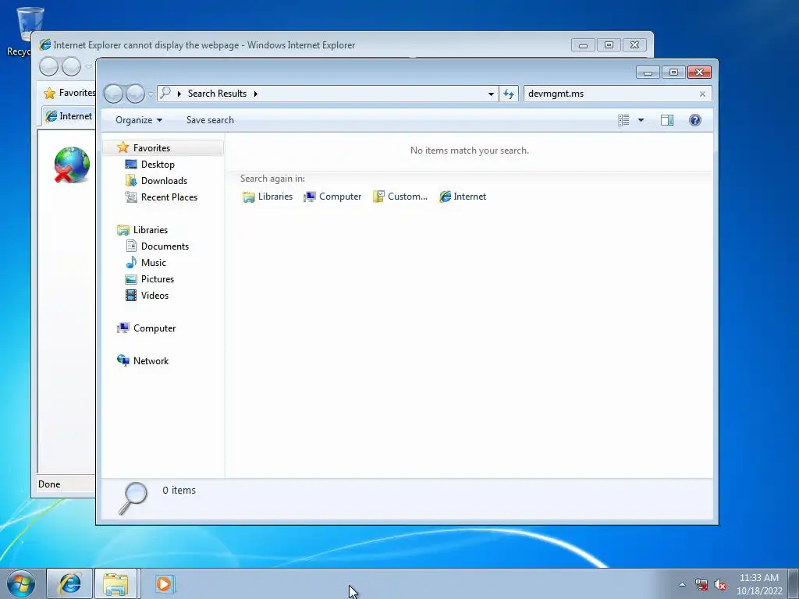This screenshot has height=599, width=799.
Task: Click the Forward button in Internet Explorer
Action: coord(71,67)
